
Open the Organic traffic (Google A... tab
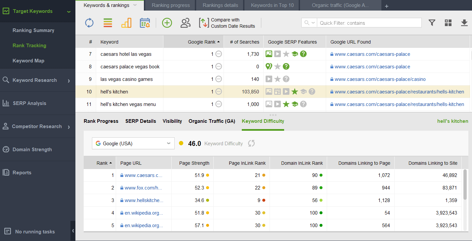click(340, 5)
